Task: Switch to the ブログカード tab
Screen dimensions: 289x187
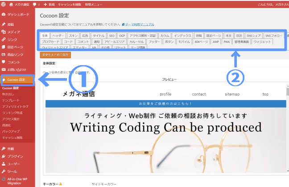Action: pos(50,42)
